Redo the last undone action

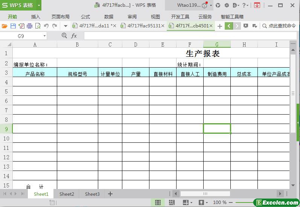pos(55,26)
